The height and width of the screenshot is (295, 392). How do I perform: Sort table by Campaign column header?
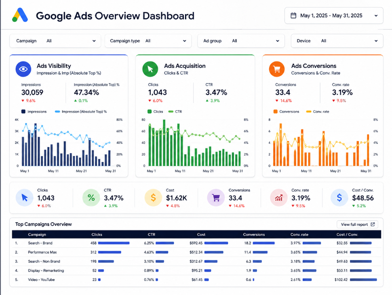[37, 234]
